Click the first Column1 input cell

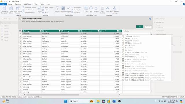pyautogui.click(x=136, y=34)
